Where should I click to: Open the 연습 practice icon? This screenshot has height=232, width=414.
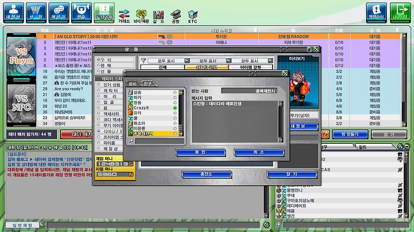coord(82,13)
